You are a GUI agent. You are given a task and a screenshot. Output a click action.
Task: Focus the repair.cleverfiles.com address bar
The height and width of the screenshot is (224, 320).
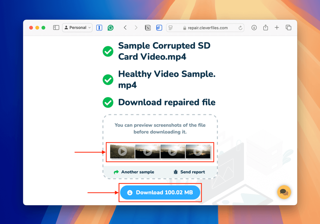coord(205,28)
